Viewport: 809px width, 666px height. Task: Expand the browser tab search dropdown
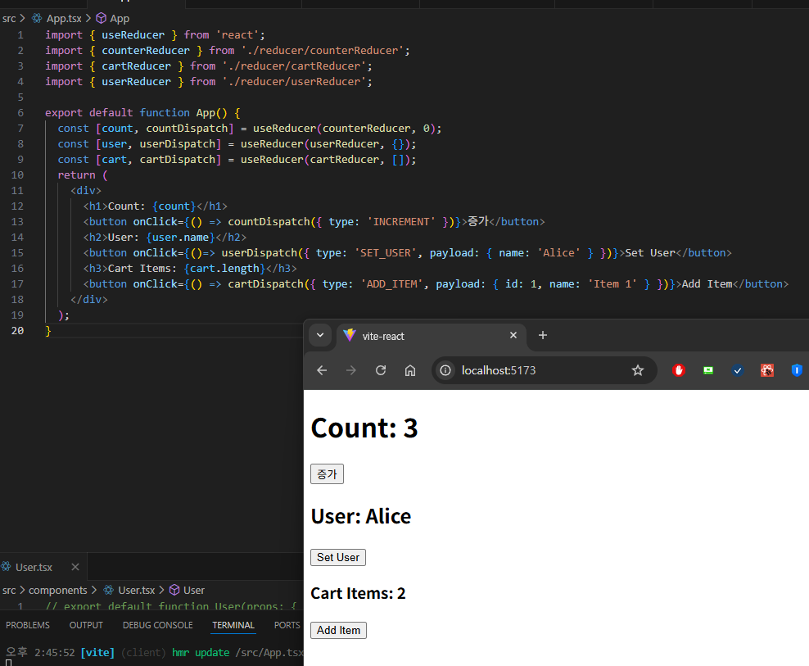tap(320, 335)
